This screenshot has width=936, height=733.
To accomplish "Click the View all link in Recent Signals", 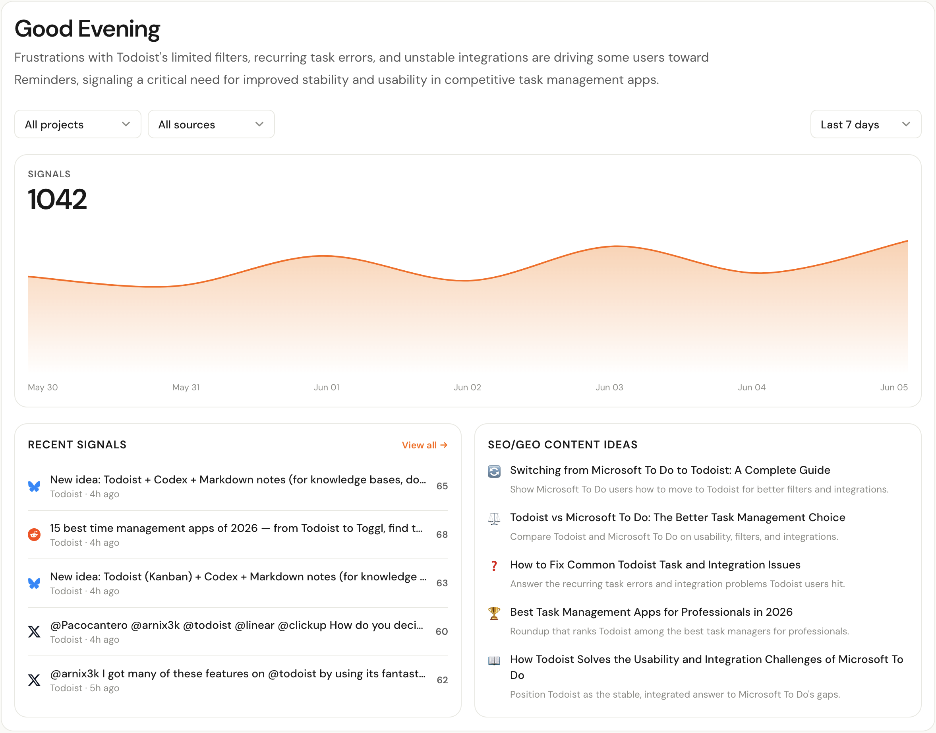I will click(x=424, y=445).
